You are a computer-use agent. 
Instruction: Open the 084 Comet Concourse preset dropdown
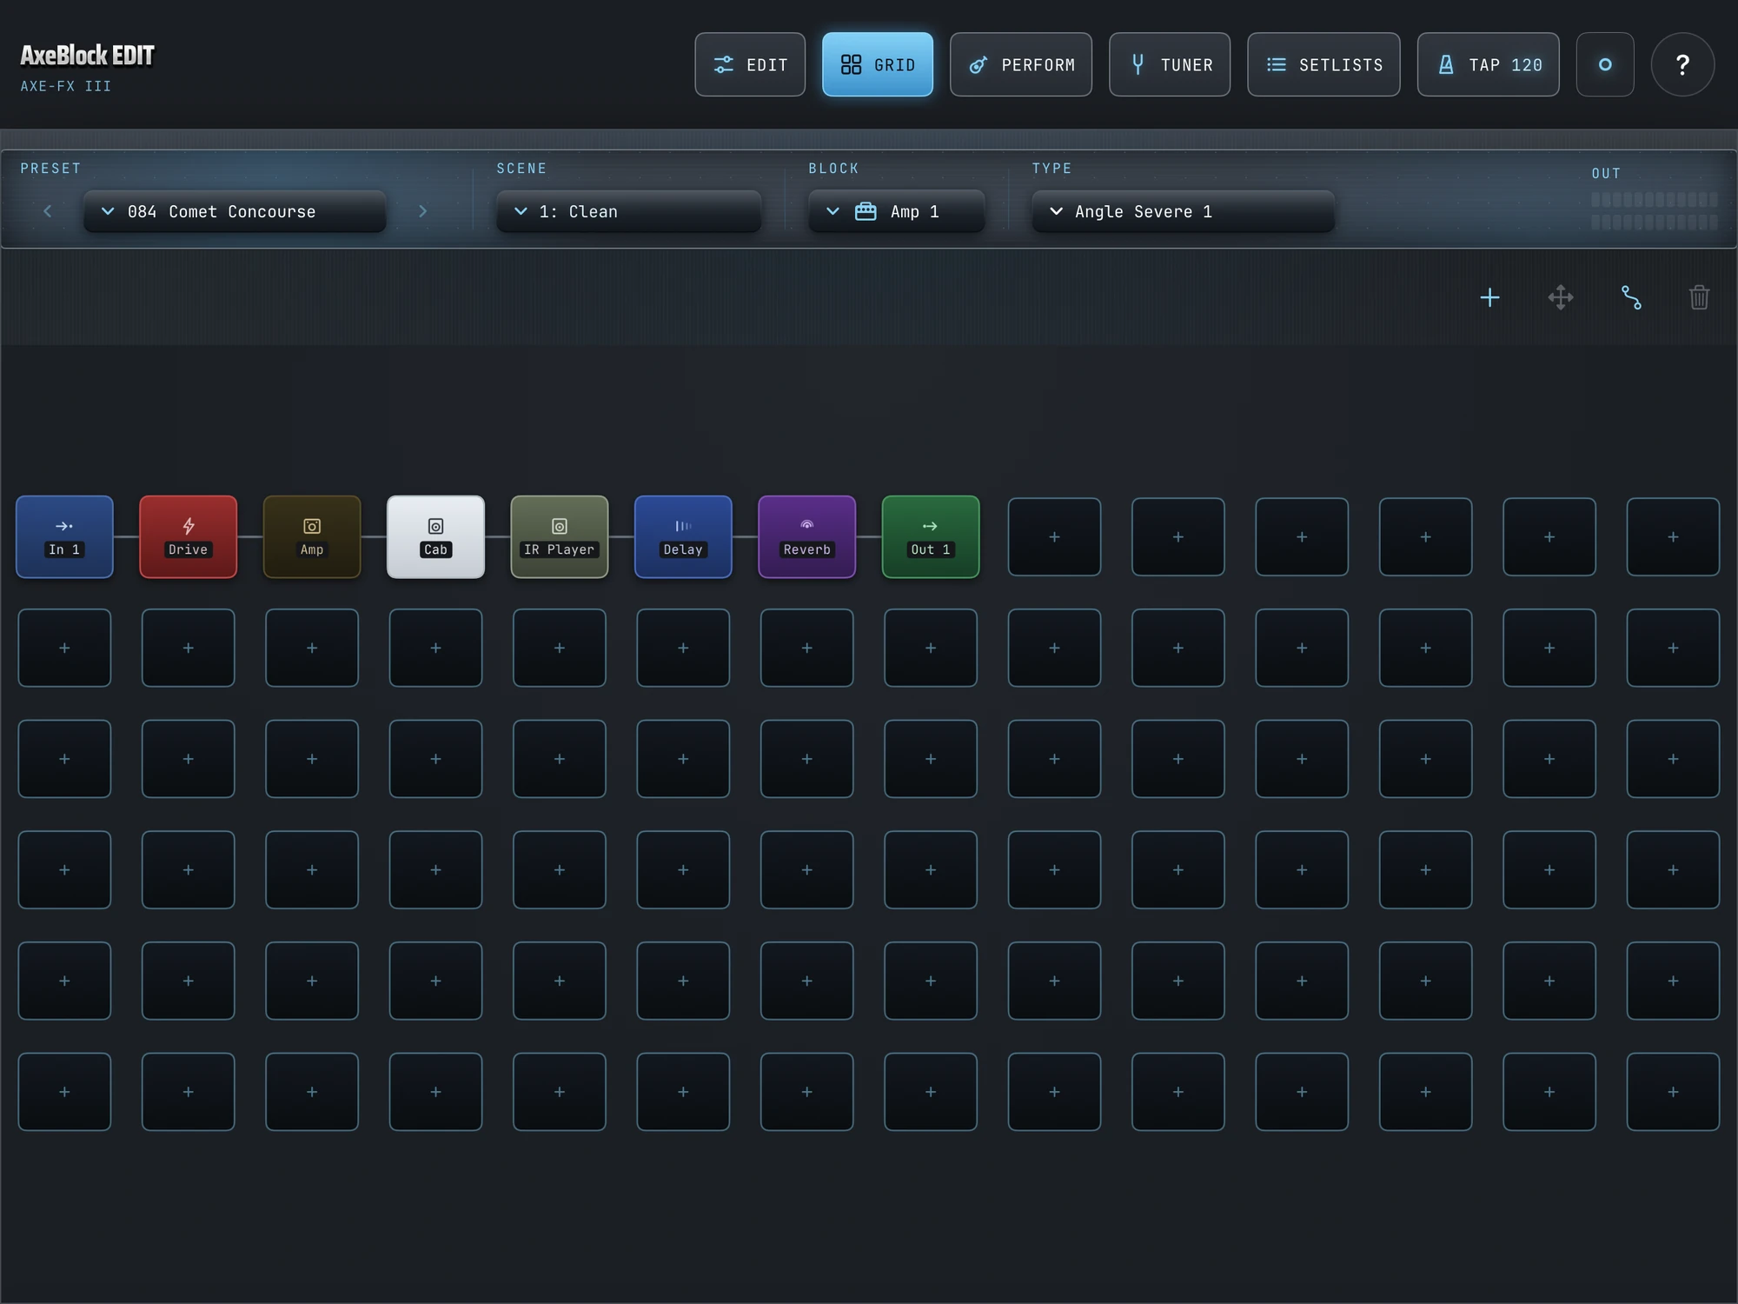tap(235, 211)
